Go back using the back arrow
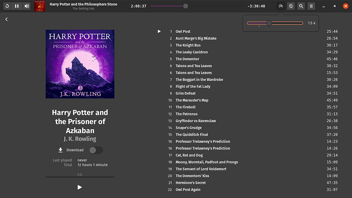 tap(6, 19)
